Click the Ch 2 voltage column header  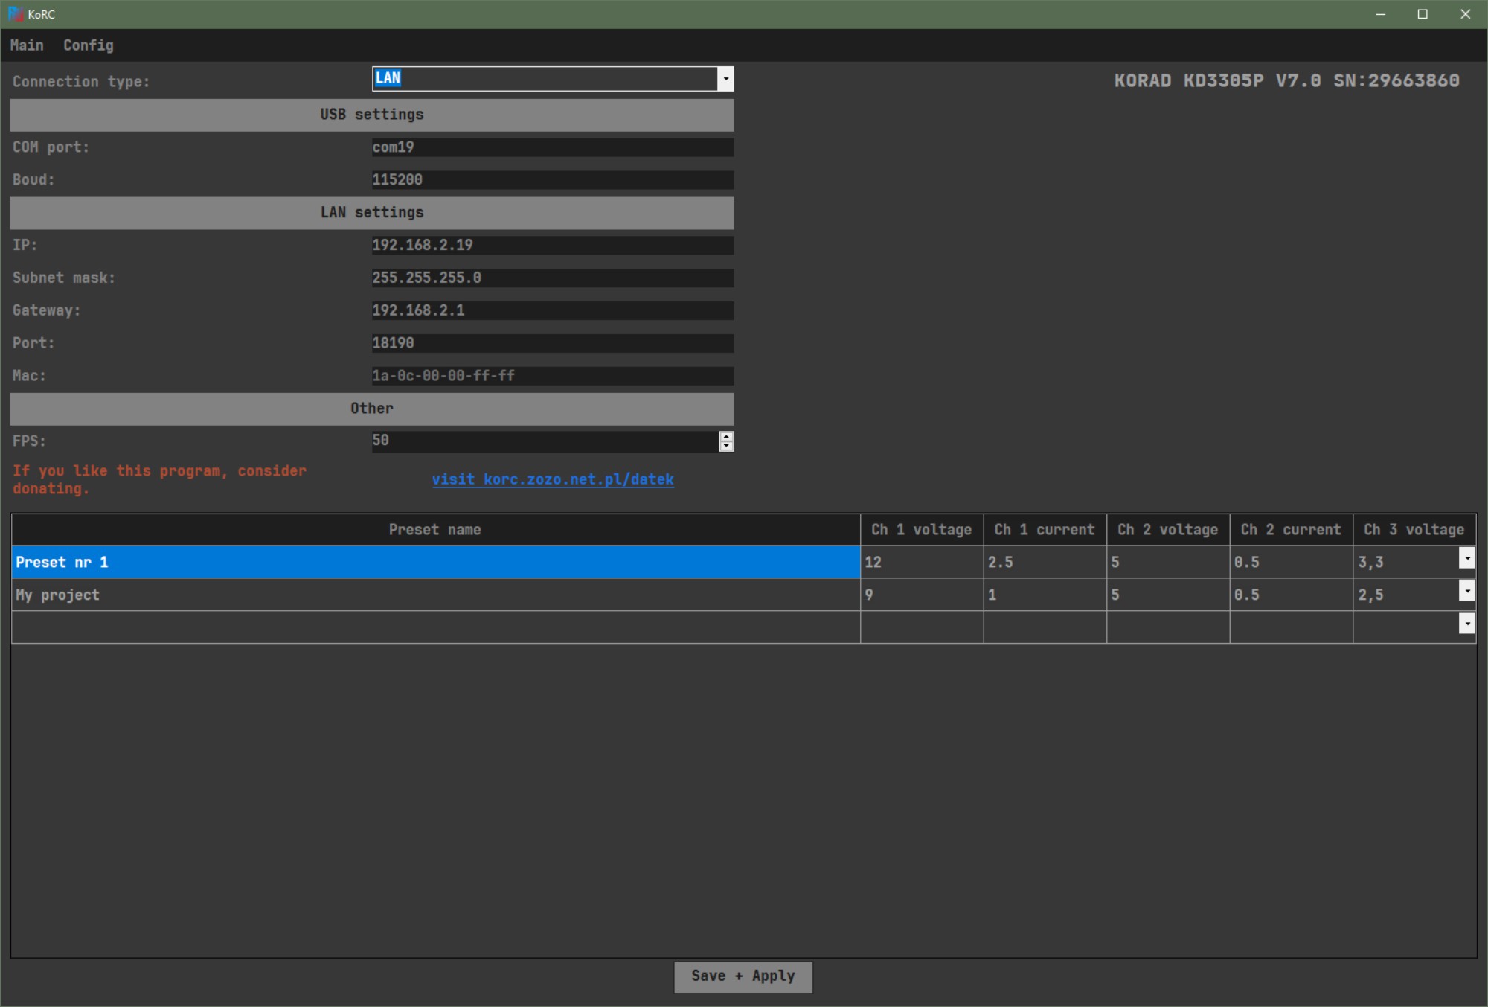pos(1168,530)
